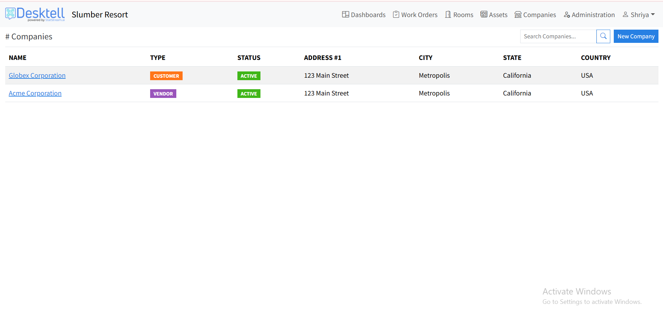Click the purple VENDOR type badge
This screenshot has height=322, width=663.
pos(163,94)
